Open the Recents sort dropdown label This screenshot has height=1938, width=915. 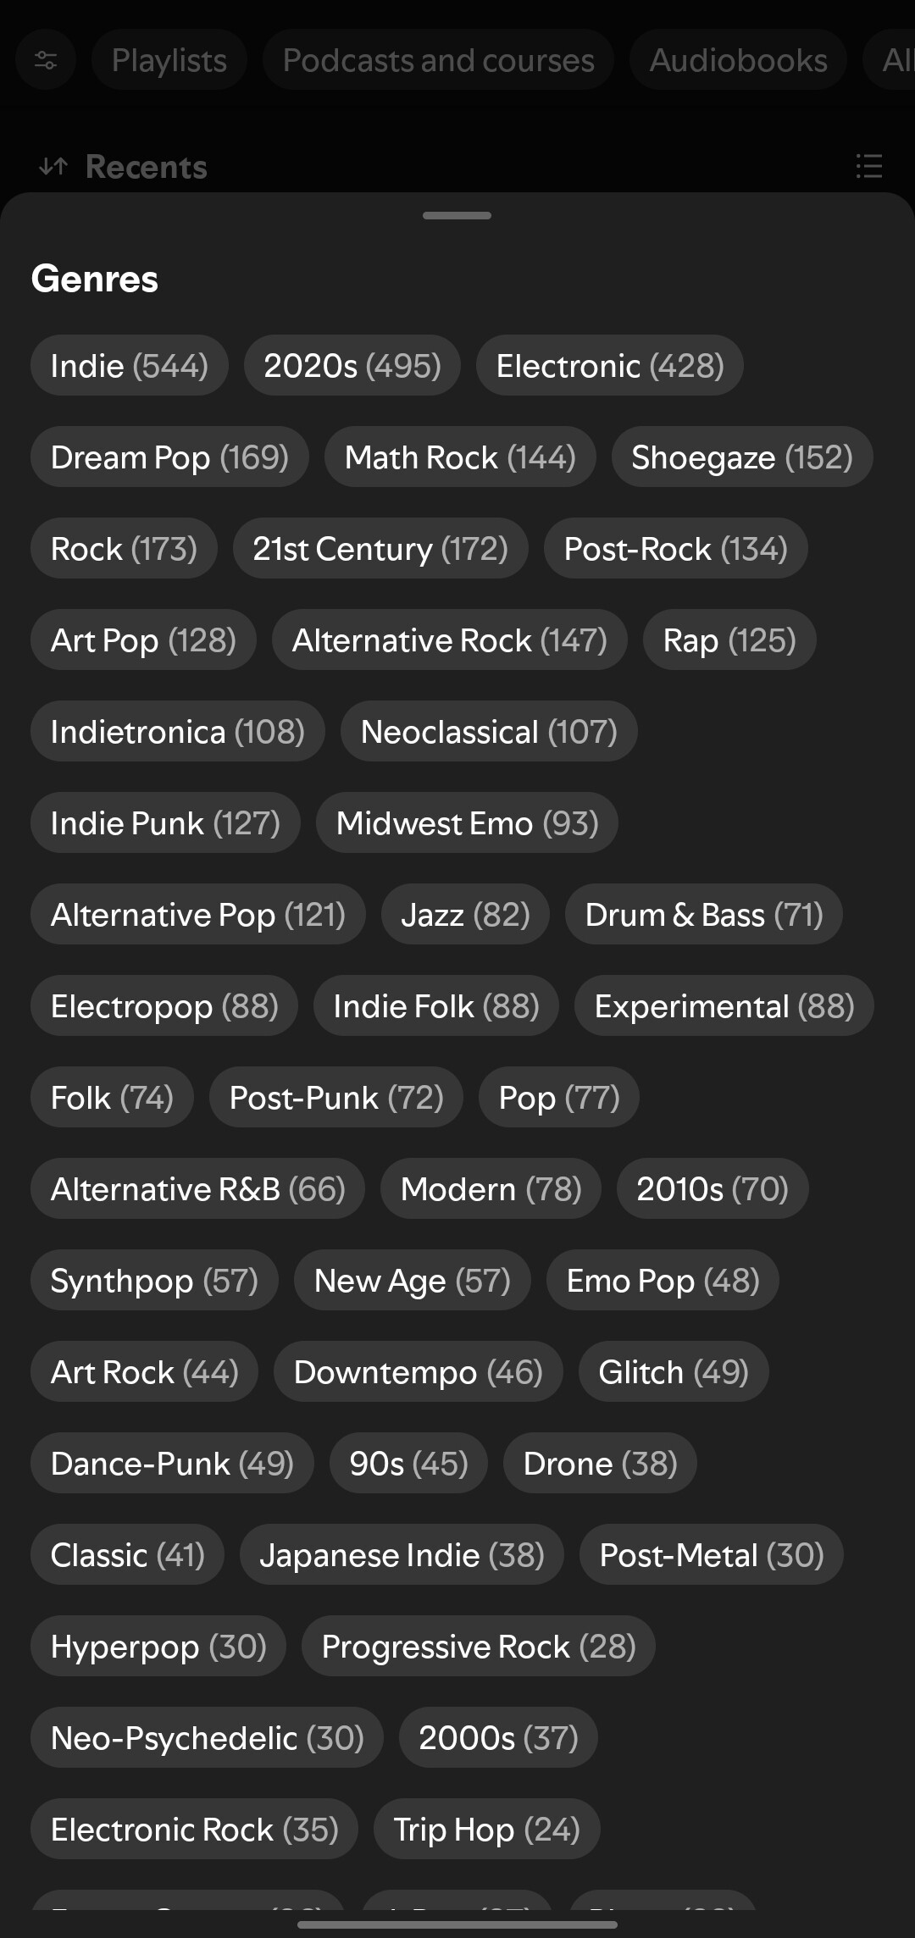coord(147,167)
